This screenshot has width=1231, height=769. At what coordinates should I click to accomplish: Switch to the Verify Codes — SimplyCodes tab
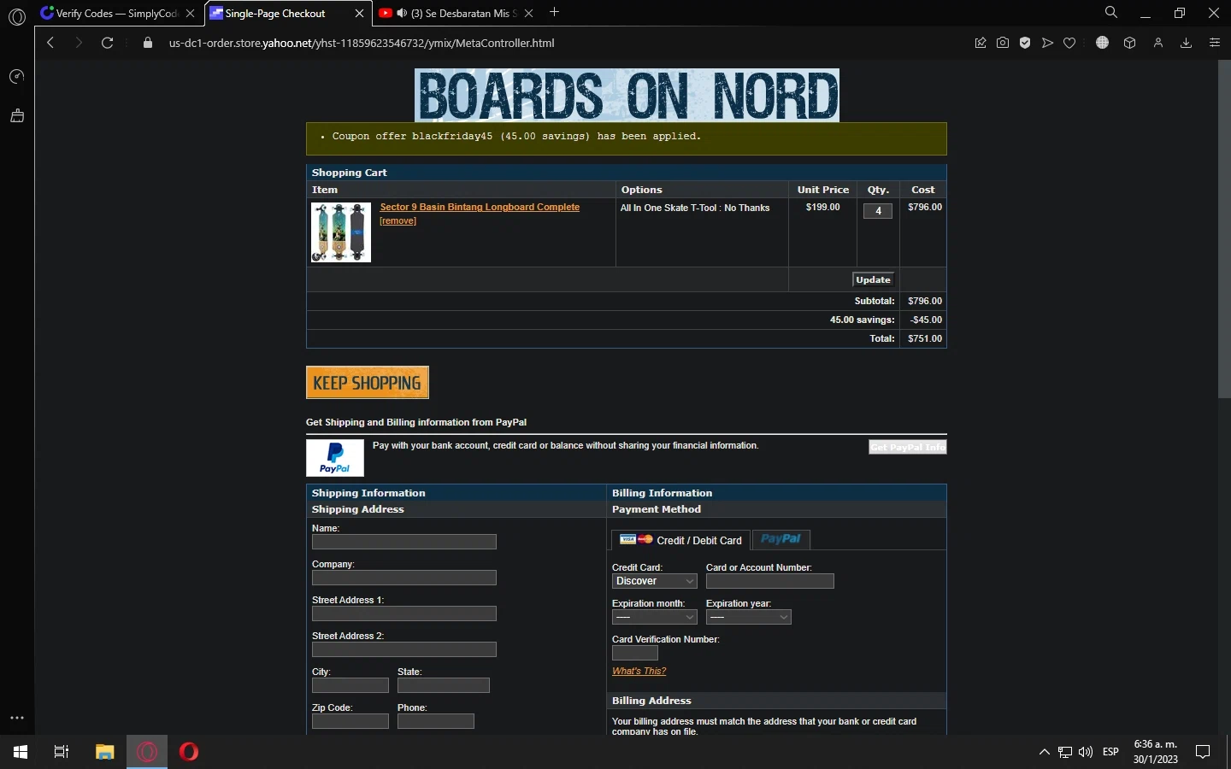point(118,14)
